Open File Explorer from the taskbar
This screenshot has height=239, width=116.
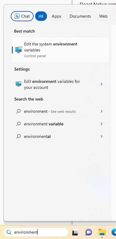point(102,232)
